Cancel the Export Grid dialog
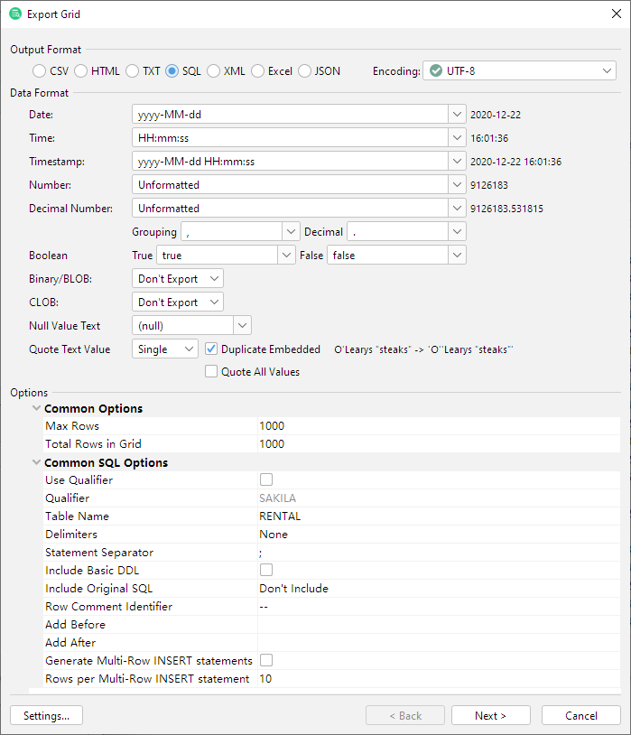631x735 pixels. 580,715
